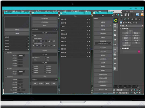Toggle lock icon for PhysCamera001 size
The image size is (145, 108).
pyautogui.click(x=49, y=41)
